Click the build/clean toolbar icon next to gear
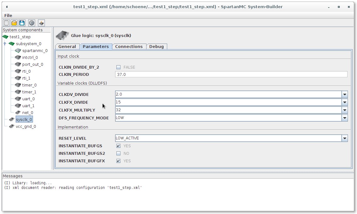357x214 pixels. (x=41, y=23)
